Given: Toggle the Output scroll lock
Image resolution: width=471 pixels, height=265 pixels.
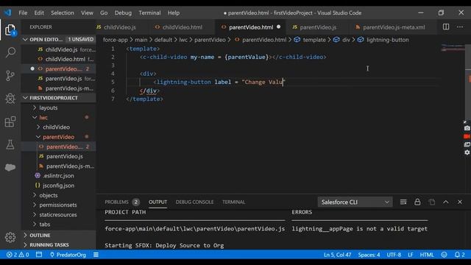Looking at the screenshot, I should pos(417,202).
